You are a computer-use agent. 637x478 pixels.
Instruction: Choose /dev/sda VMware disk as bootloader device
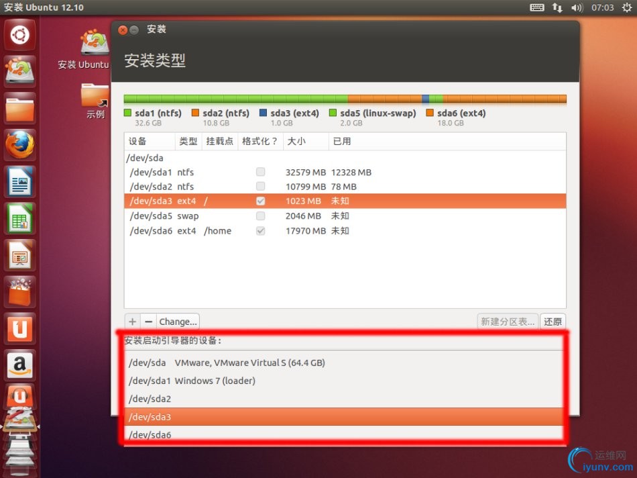coord(344,363)
